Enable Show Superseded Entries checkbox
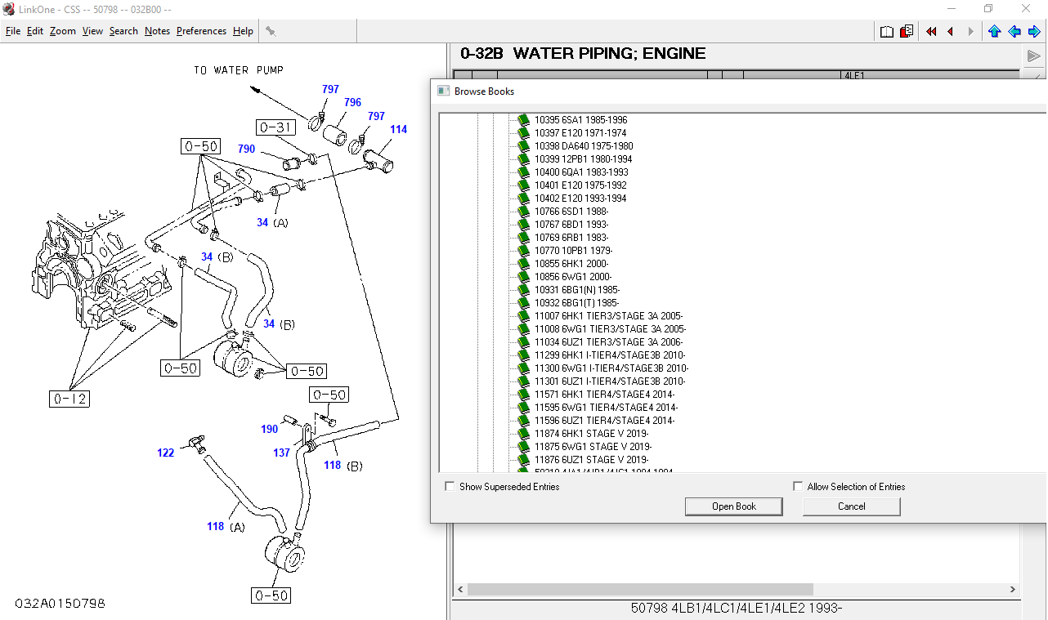 tap(450, 486)
